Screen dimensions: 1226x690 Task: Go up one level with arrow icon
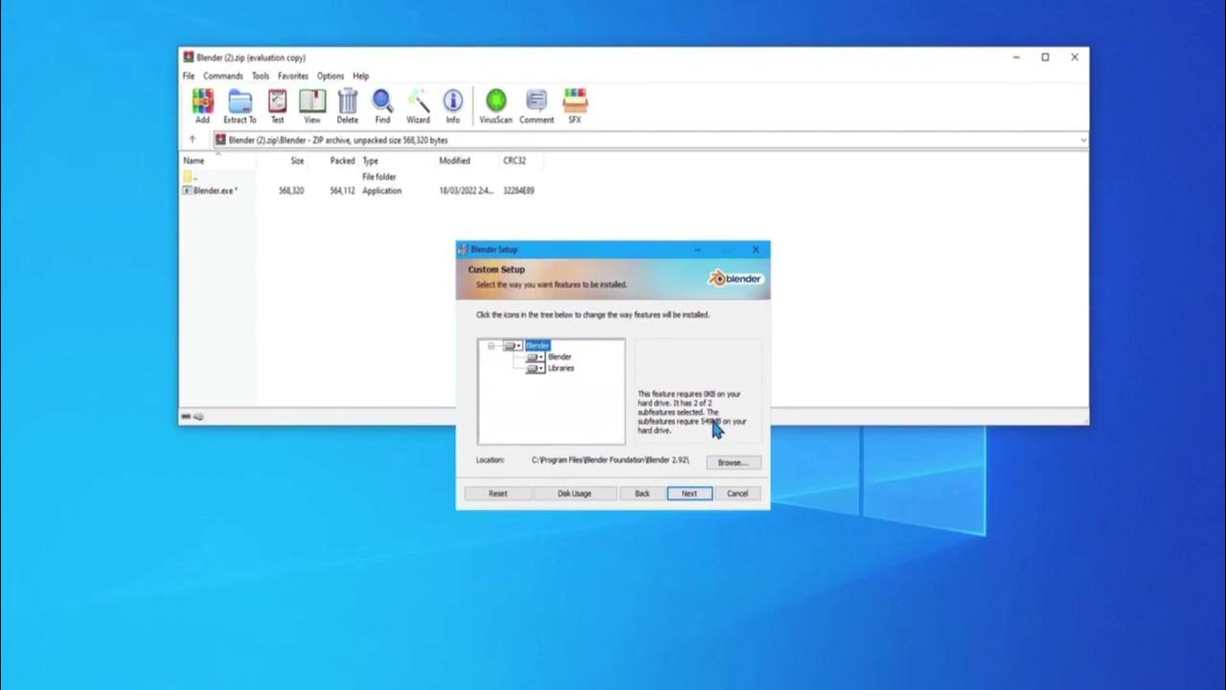click(192, 140)
